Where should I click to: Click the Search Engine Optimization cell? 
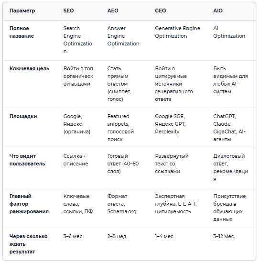(77, 40)
